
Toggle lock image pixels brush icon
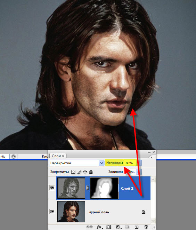coord(79,172)
